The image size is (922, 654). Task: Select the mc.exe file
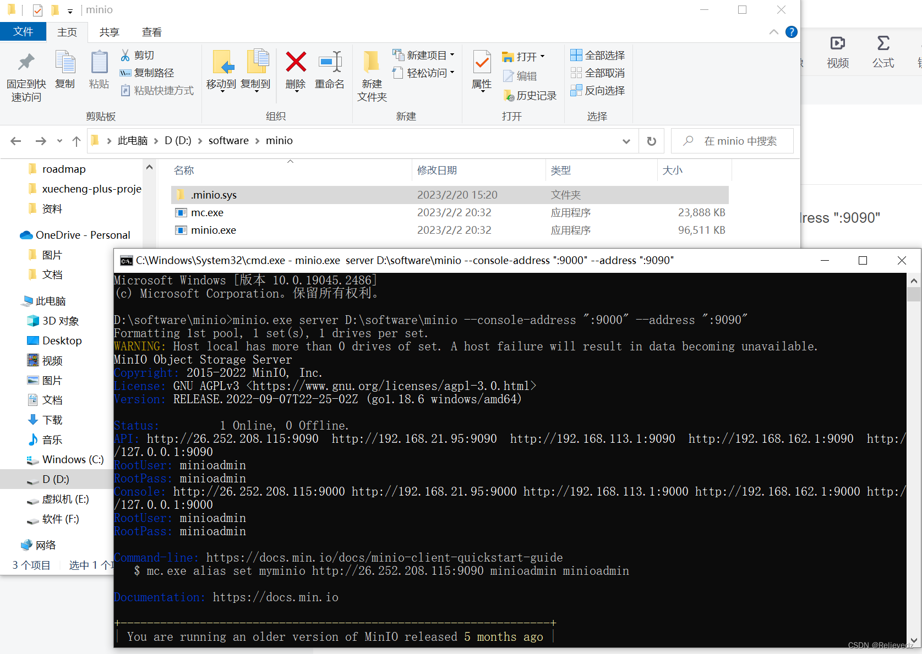[450, 212]
